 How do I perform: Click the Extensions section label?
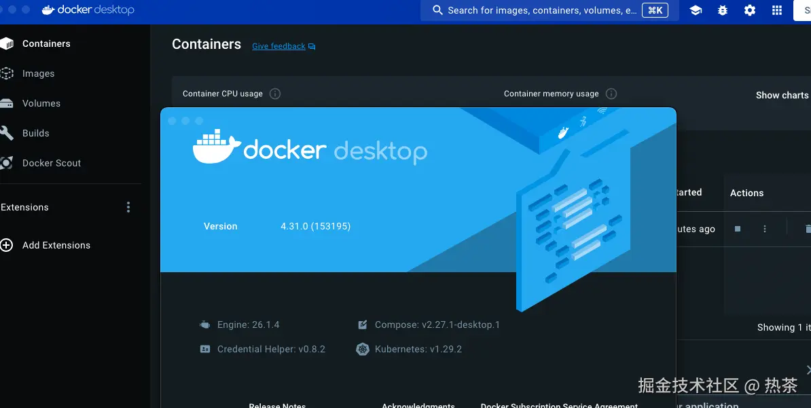point(24,207)
